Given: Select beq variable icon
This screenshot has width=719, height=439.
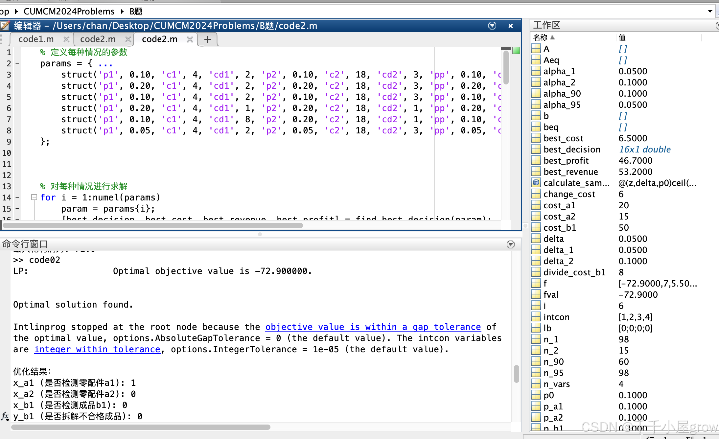Looking at the screenshot, I should (536, 127).
